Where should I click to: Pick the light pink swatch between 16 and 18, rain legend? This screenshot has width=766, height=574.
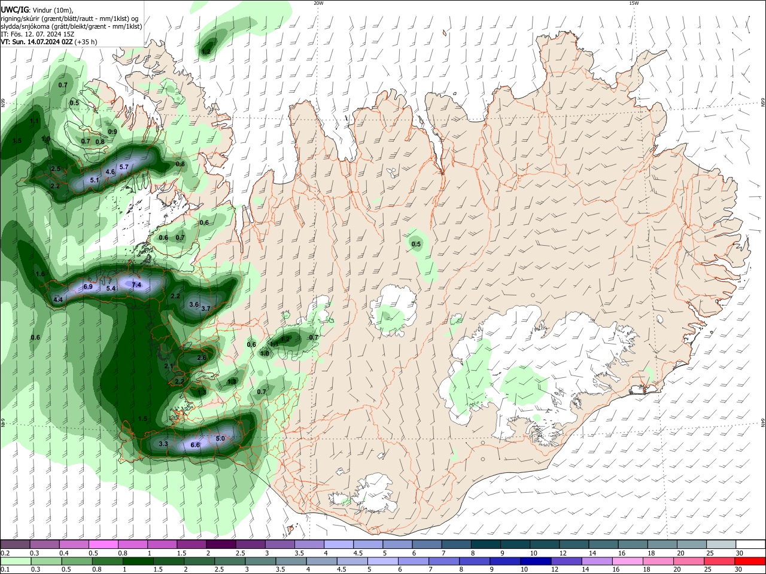[627, 561]
